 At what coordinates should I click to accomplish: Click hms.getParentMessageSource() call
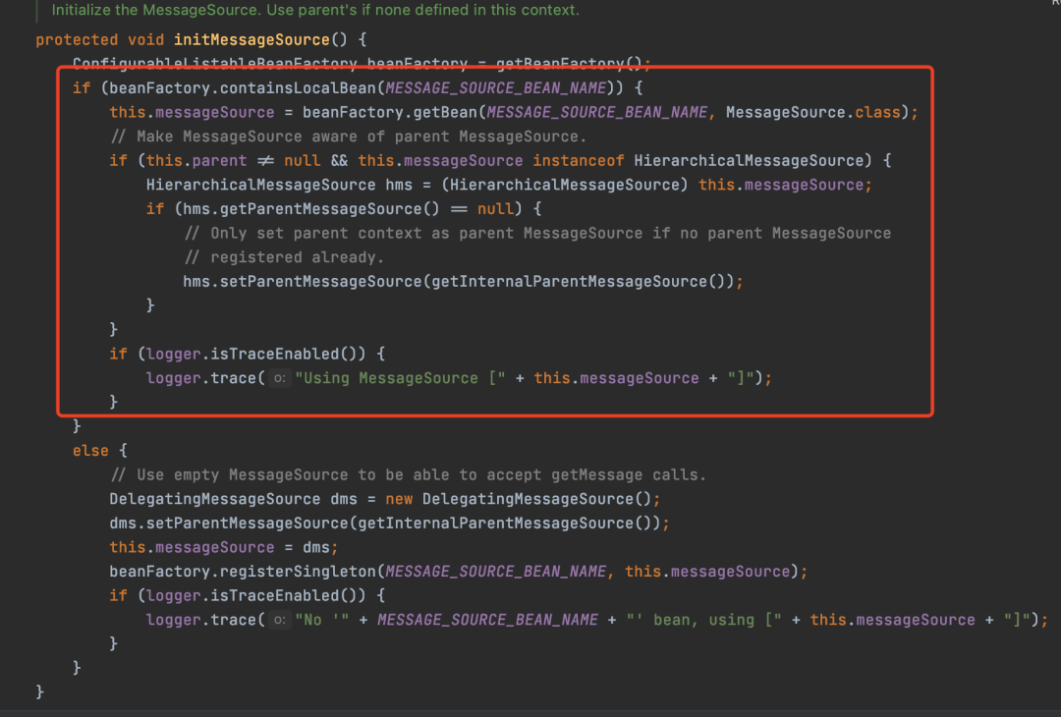point(312,208)
